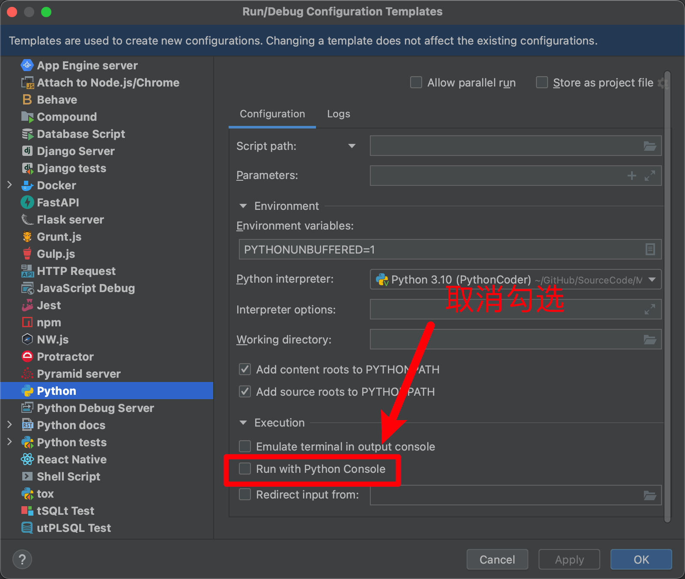The image size is (685, 579).
Task: Select tSQLt Test template
Action: pos(107,510)
